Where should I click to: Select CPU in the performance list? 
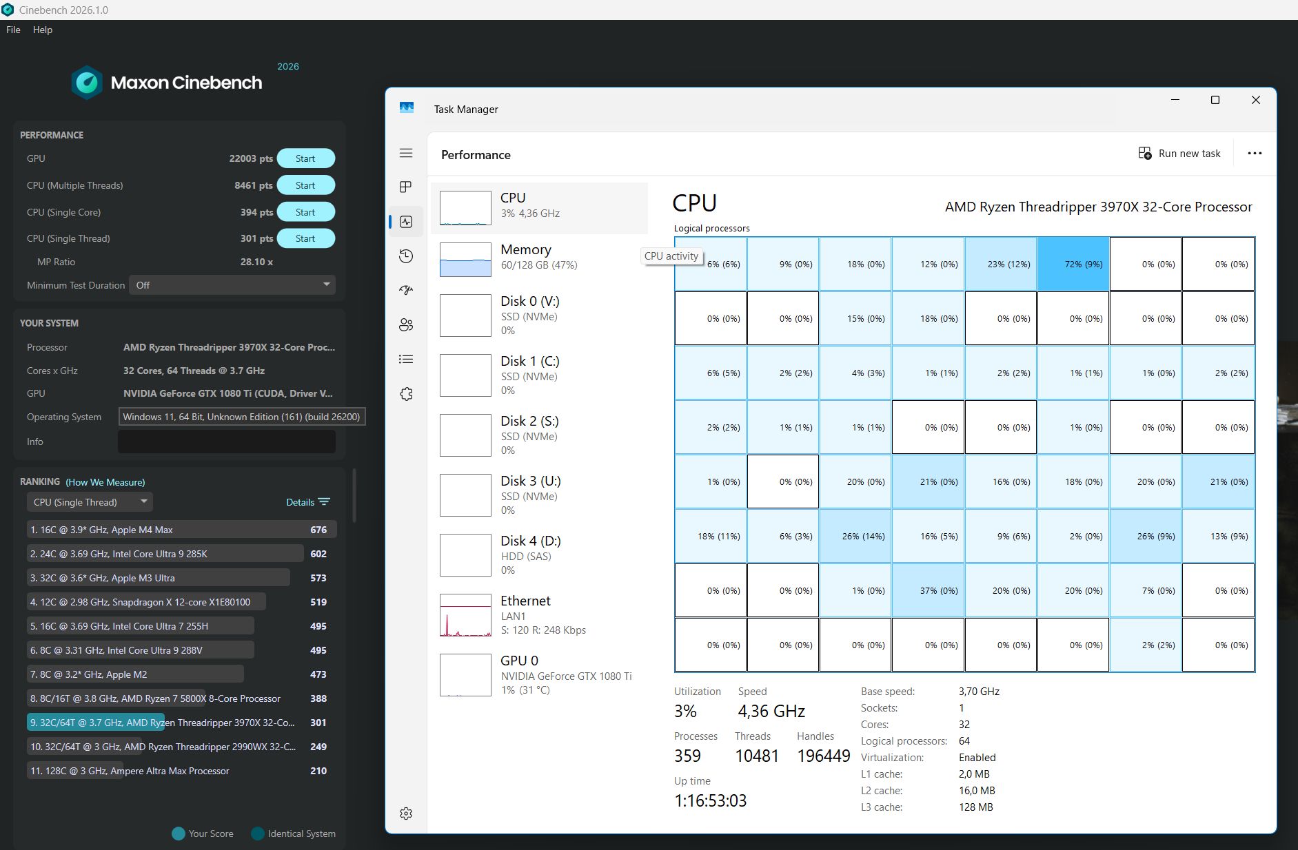point(539,208)
